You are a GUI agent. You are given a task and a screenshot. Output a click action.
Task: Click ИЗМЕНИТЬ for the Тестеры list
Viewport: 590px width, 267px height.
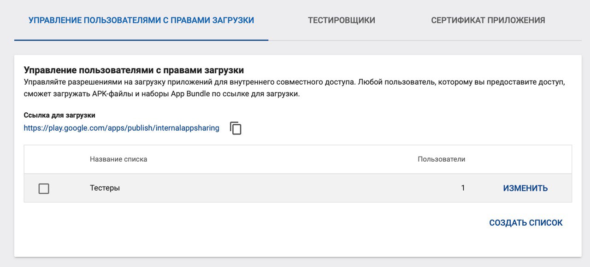tap(525, 188)
